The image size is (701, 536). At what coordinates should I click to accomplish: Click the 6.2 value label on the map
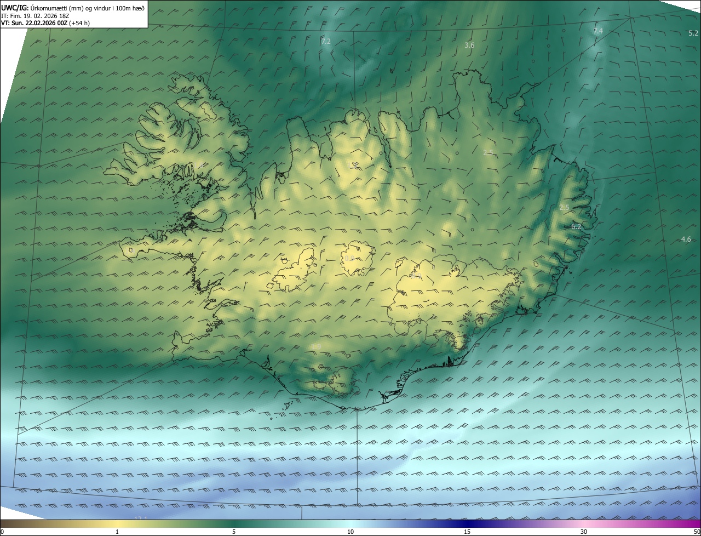(576, 226)
